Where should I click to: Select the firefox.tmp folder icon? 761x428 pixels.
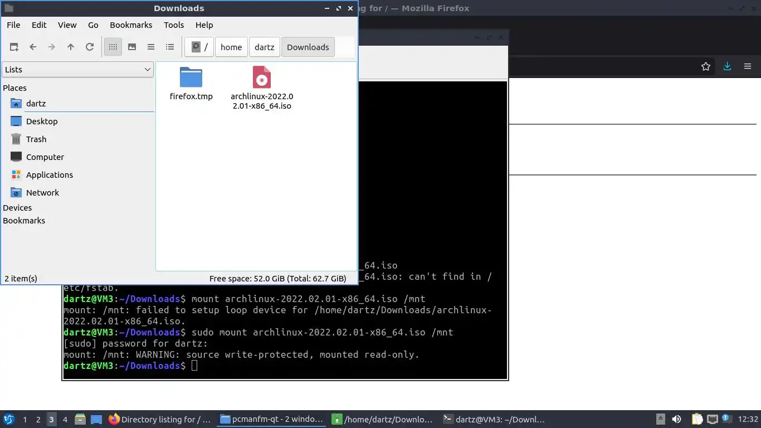click(x=191, y=77)
